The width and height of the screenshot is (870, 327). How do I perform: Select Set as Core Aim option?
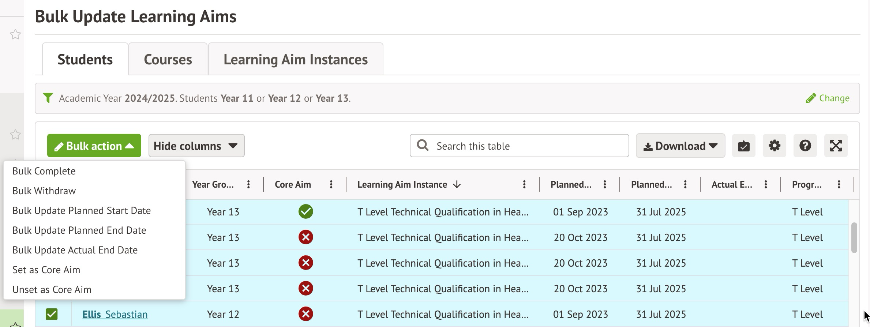pyautogui.click(x=46, y=270)
